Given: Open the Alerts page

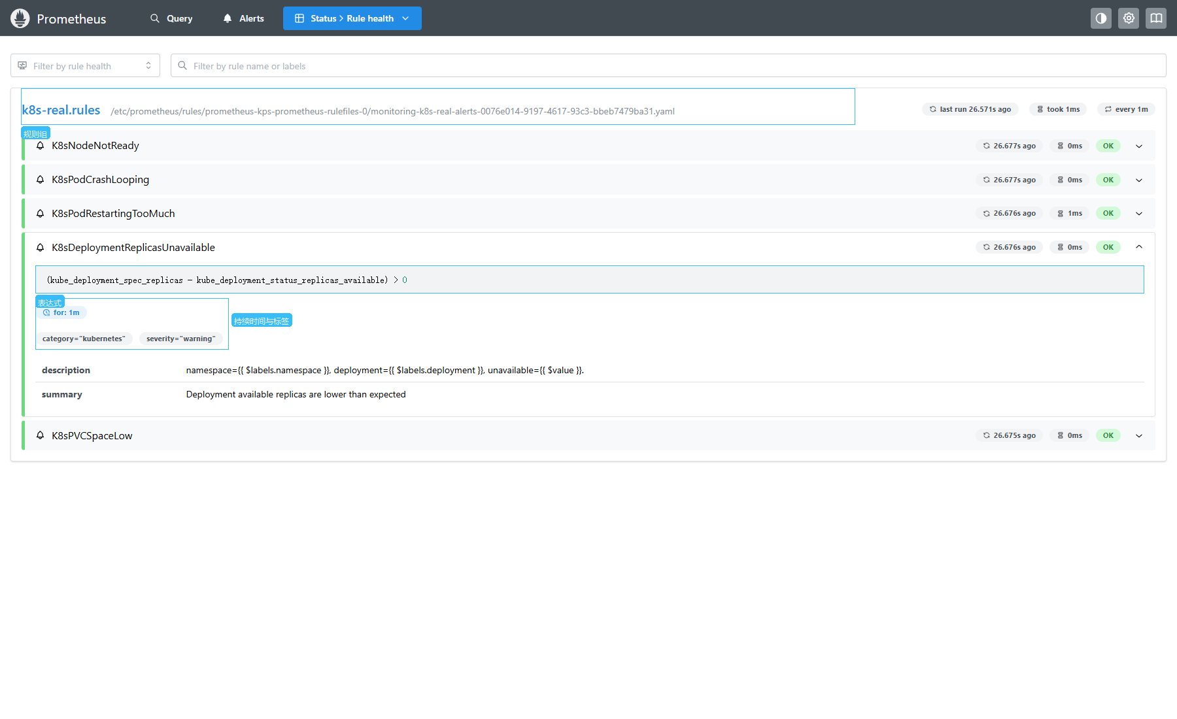Looking at the screenshot, I should click(243, 18).
